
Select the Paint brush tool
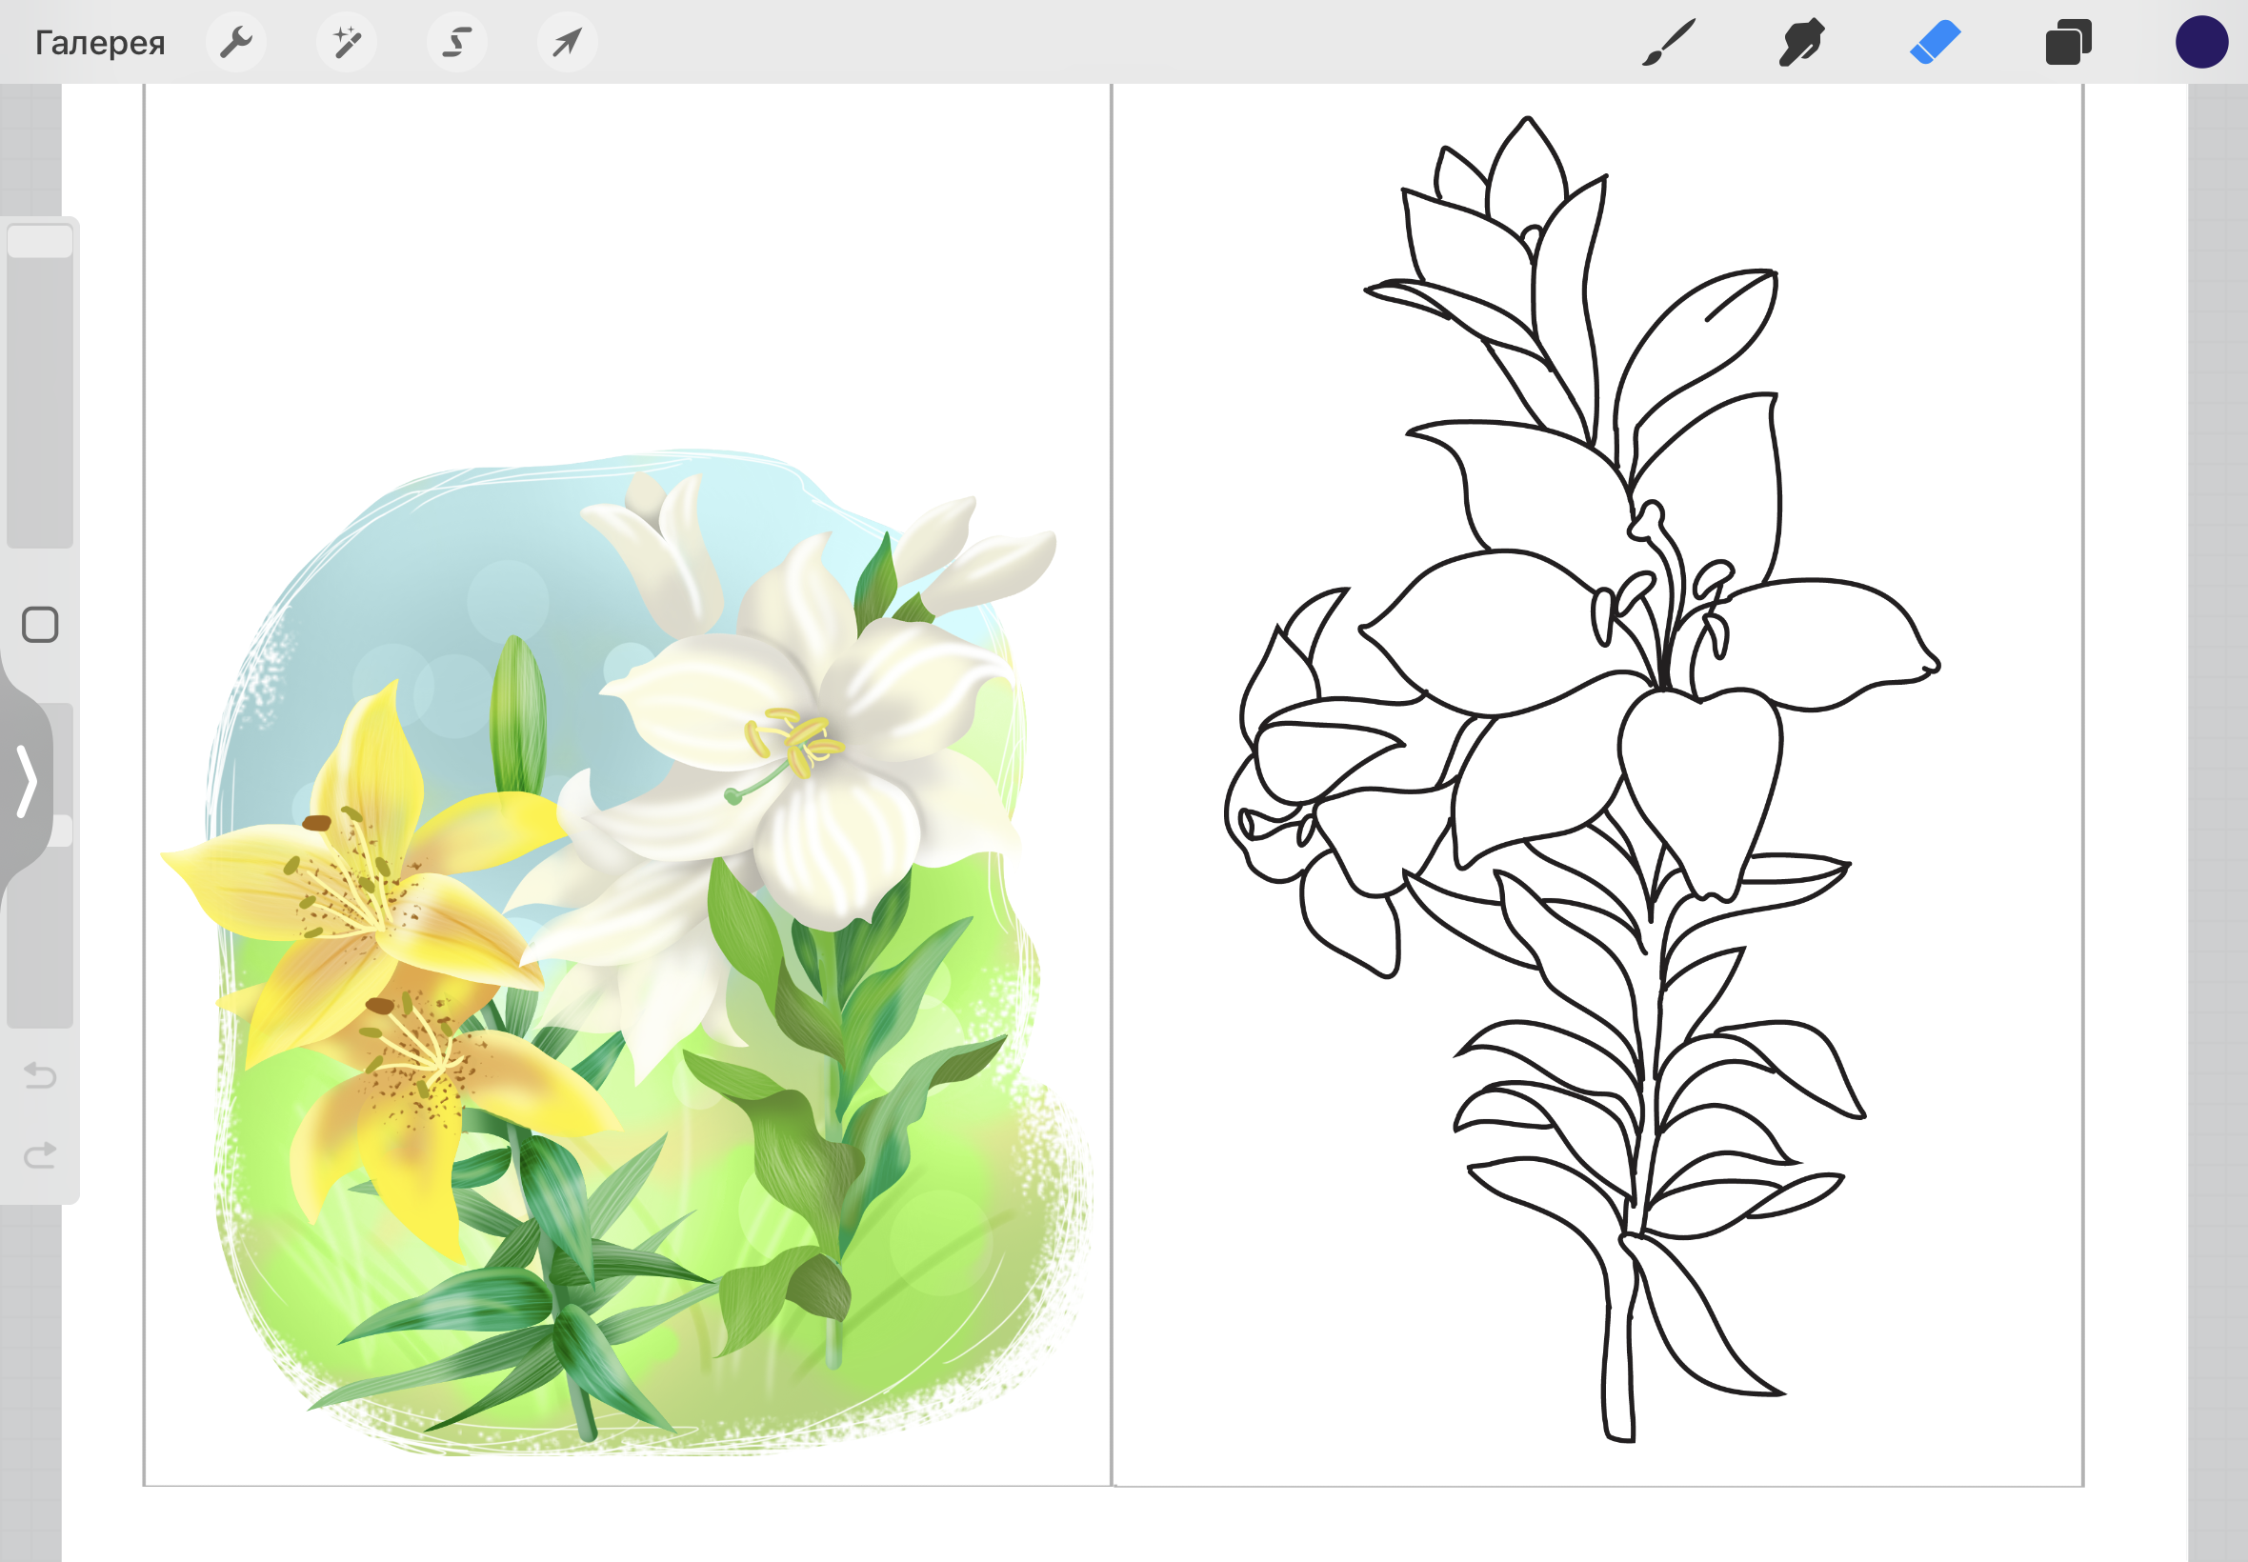pos(1668,43)
